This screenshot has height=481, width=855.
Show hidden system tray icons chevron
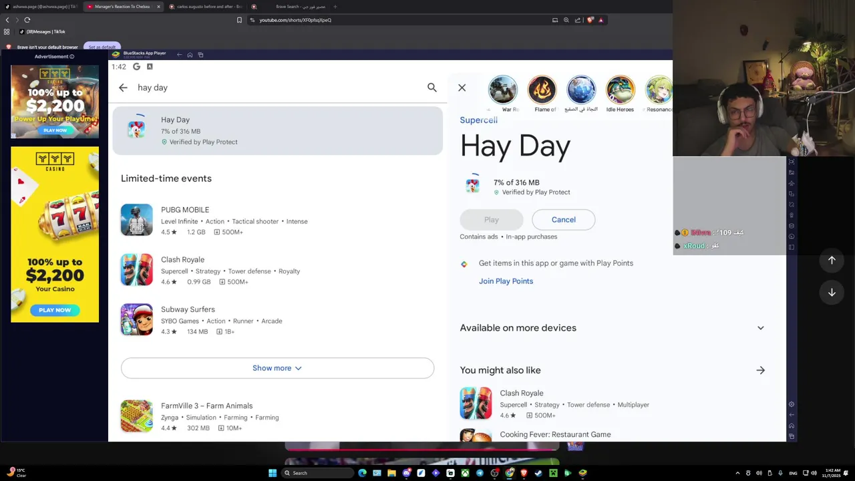click(737, 473)
